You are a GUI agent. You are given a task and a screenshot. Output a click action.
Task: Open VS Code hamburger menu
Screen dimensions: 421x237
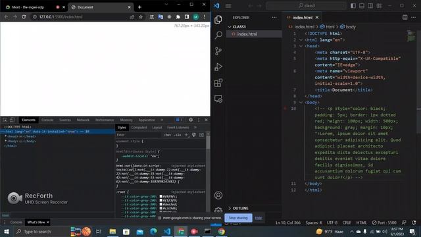pyautogui.click(x=228, y=6)
